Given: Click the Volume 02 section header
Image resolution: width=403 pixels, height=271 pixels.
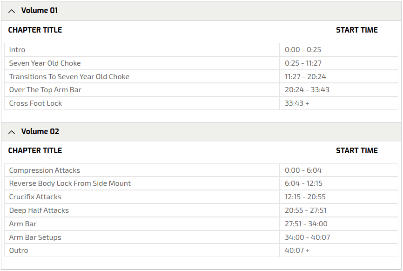Looking at the screenshot, I should 40,131.
